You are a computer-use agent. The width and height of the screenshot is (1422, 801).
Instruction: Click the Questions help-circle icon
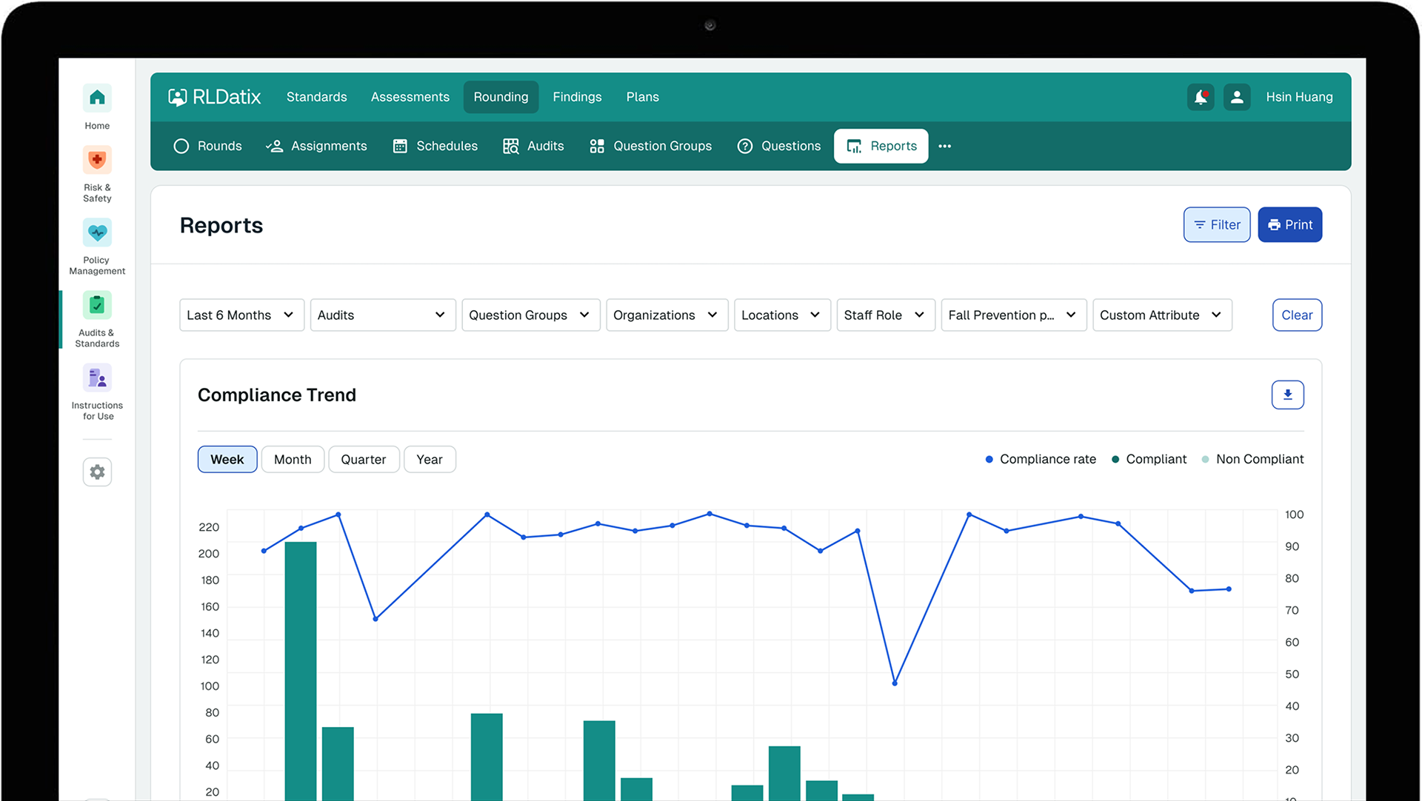click(x=745, y=146)
